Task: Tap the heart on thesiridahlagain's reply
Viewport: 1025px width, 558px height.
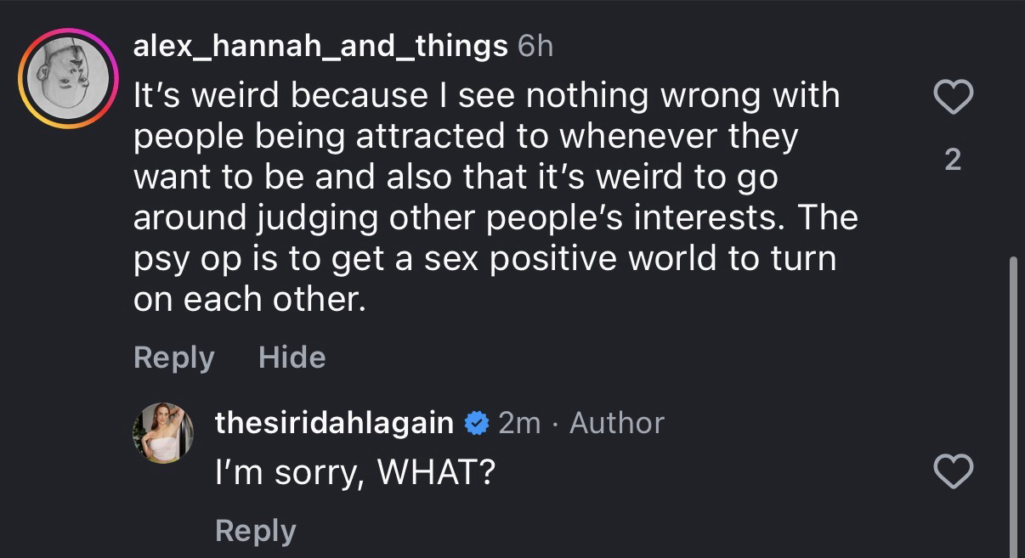Action: [953, 471]
